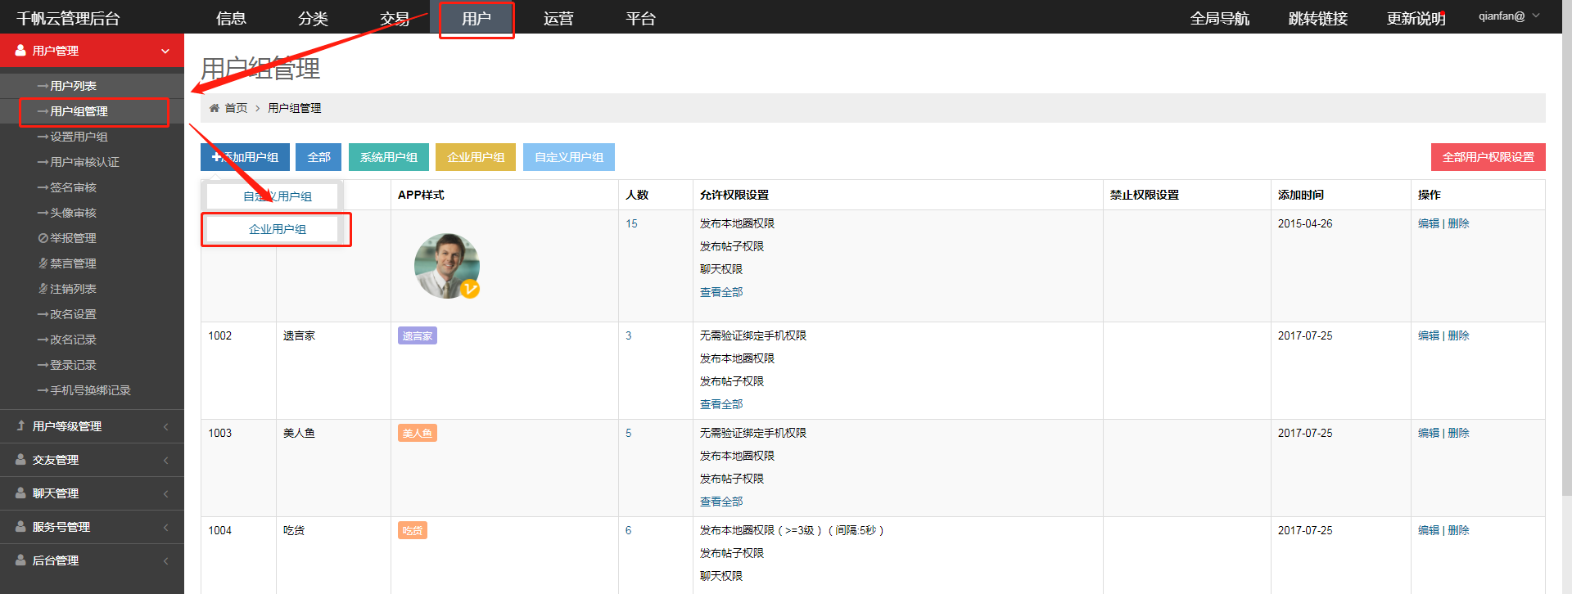
Task: Expand the 交友管理 section chevron
Action: pyautogui.click(x=165, y=460)
